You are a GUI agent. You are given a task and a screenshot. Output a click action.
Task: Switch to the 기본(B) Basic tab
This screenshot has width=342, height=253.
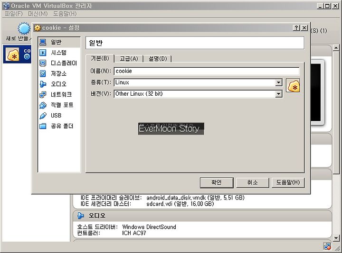pos(100,58)
